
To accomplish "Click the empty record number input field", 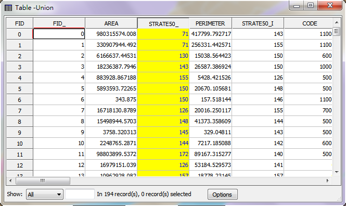I will pyautogui.click(x=80, y=194).
